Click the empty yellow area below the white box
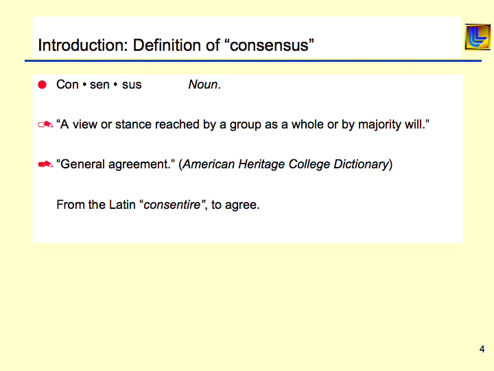This screenshot has width=494, height=371. coord(247,302)
